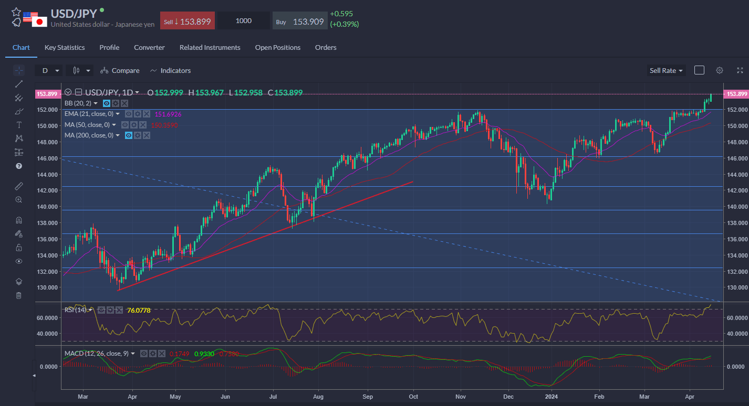
Task: Remove the MACD indicator
Action: tap(162, 354)
